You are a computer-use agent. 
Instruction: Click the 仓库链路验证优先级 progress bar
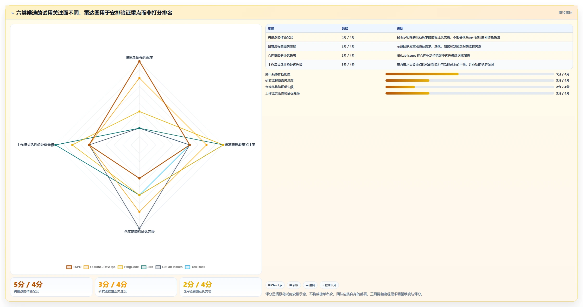(470, 87)
